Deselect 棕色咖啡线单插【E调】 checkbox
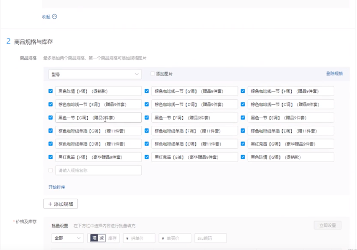 pyautogui.click(x=243, y=131)
